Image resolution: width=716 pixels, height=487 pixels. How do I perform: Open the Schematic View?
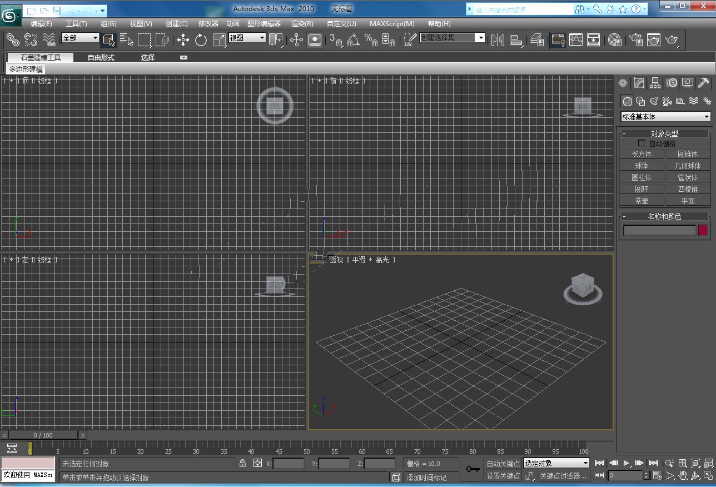tap(594, 39)
